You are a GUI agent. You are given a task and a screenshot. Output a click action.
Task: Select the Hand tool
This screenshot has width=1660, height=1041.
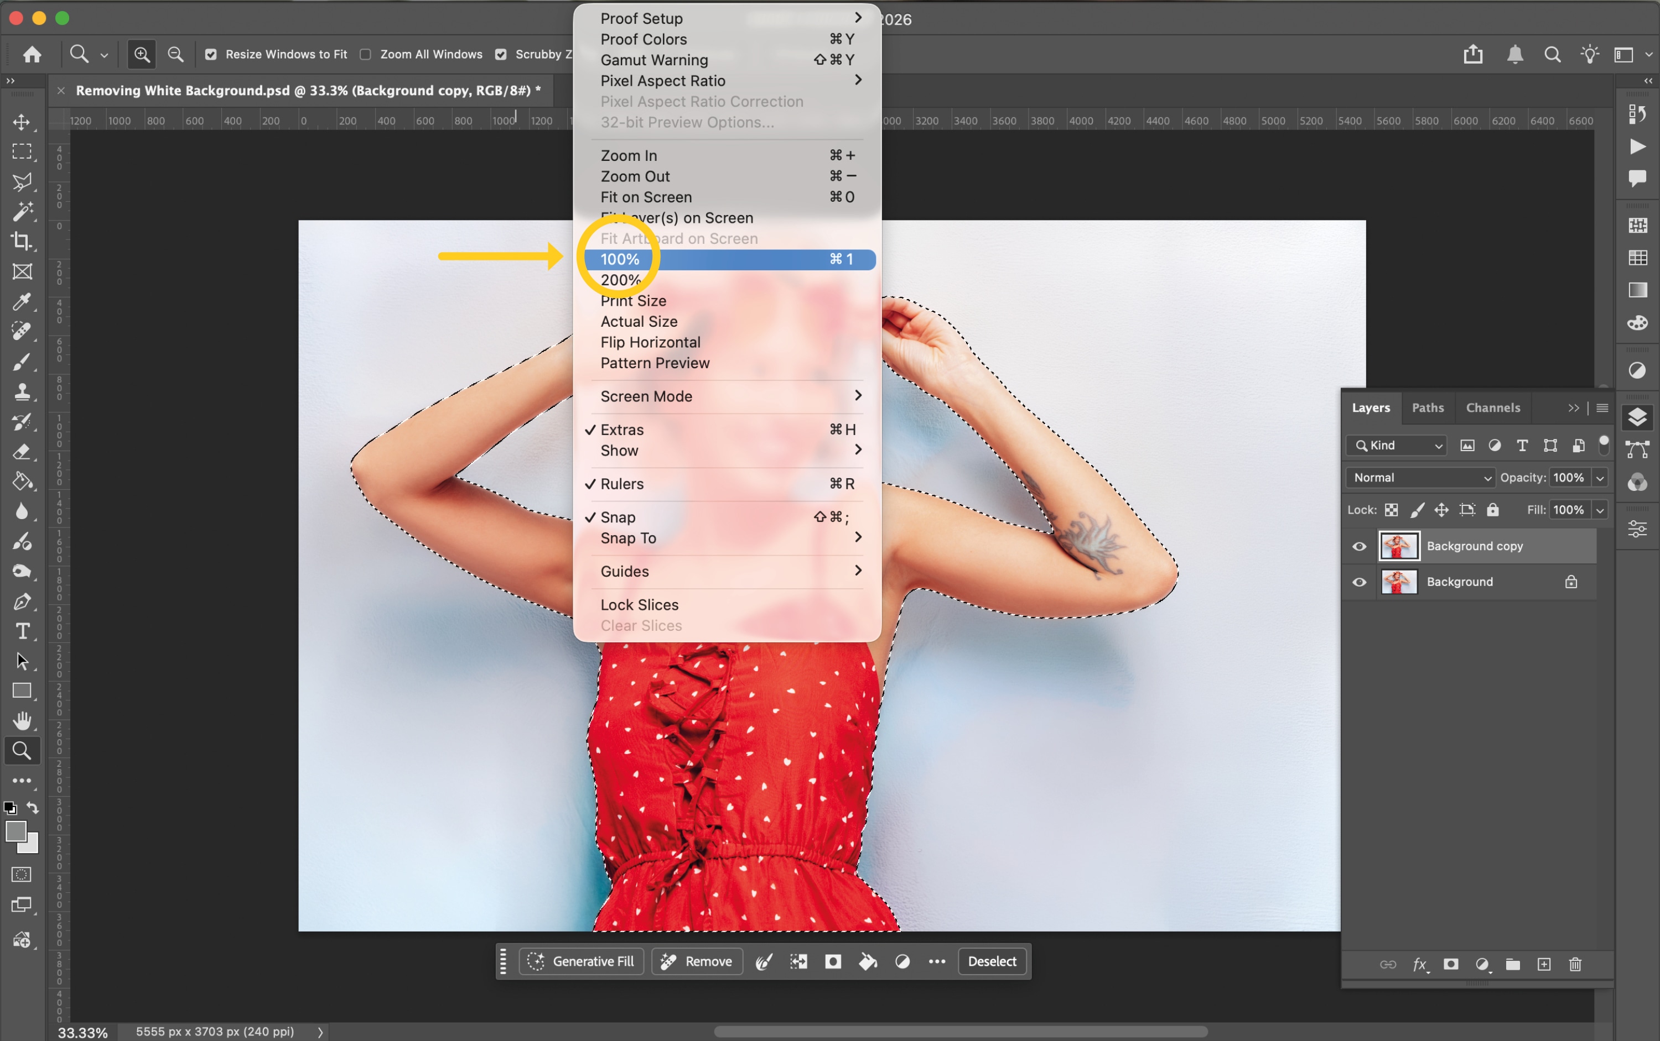pyautogui.click(x=22, y=721)
